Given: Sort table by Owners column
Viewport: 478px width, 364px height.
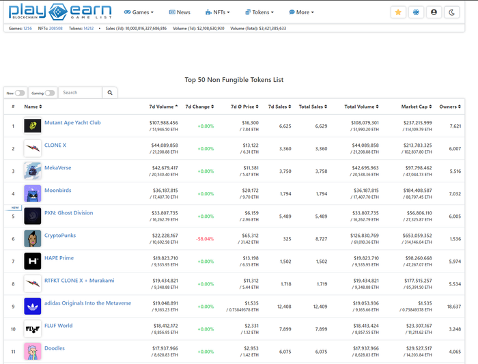Looking at the screenshot, I should [450, 107].
